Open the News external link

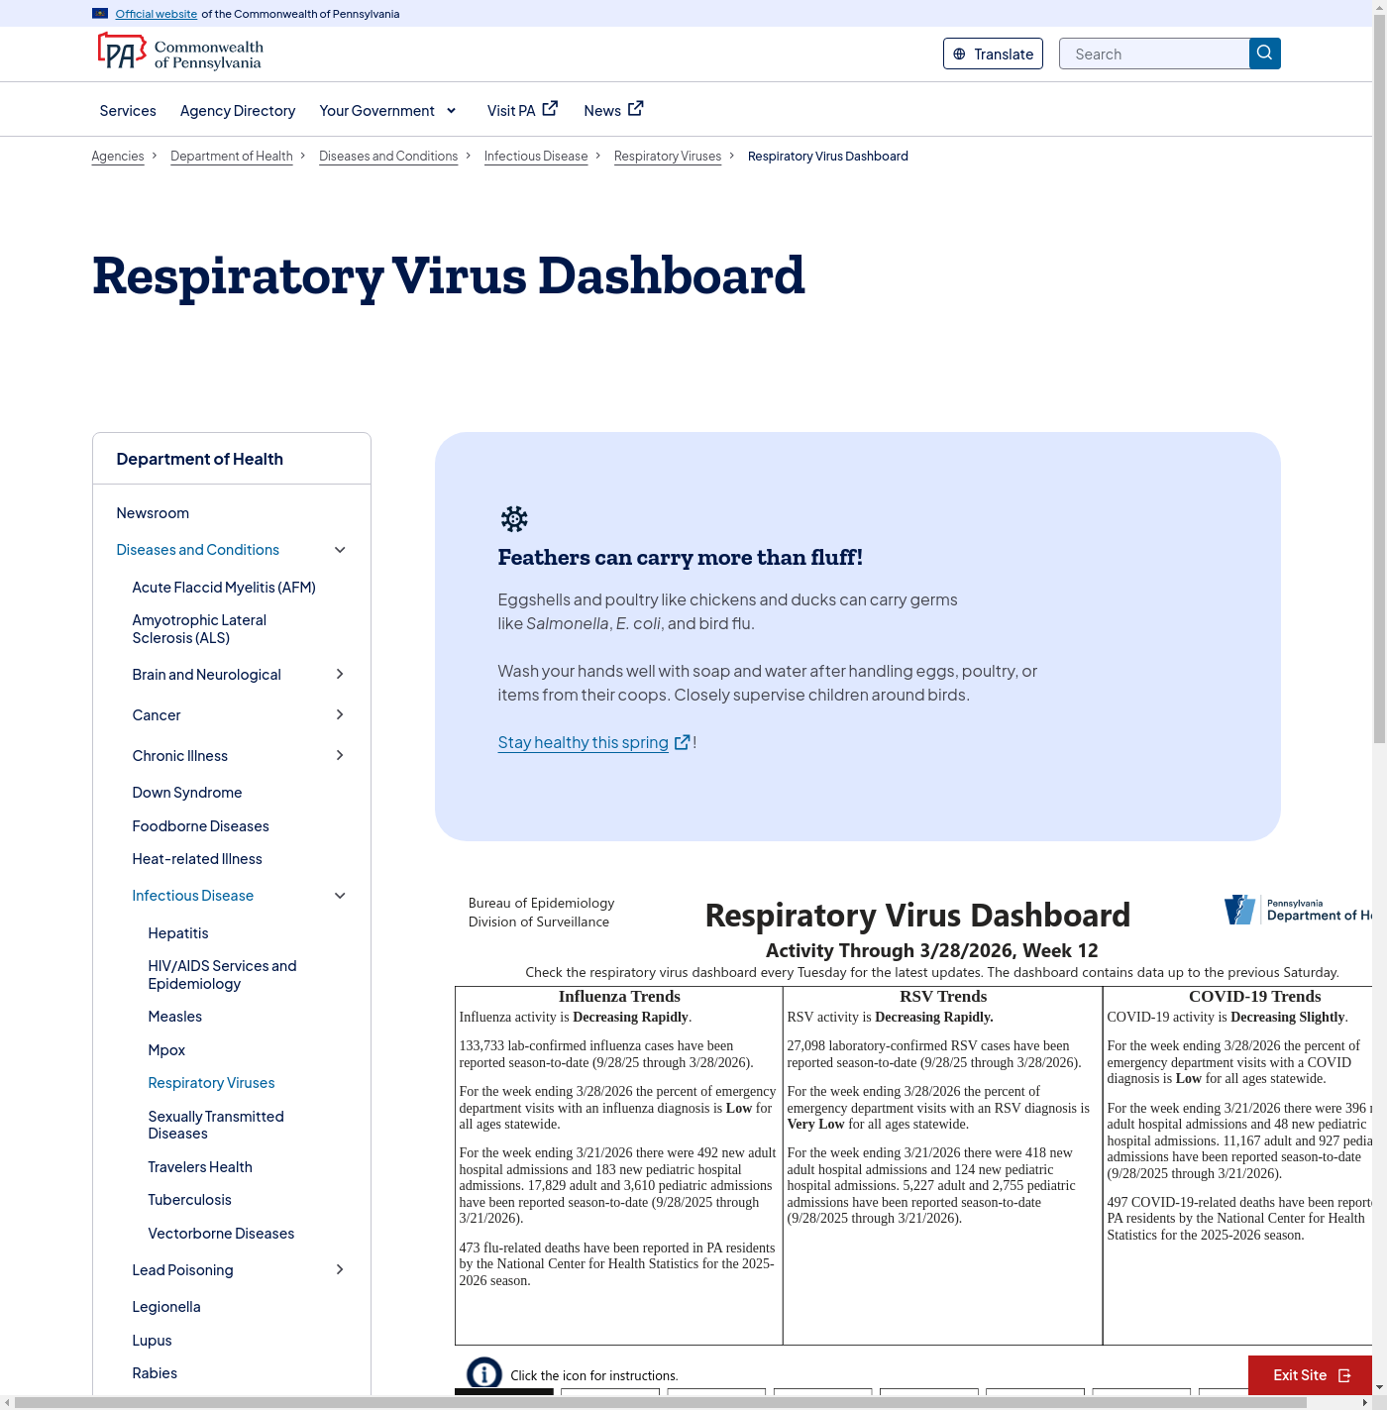pos(613,110)
